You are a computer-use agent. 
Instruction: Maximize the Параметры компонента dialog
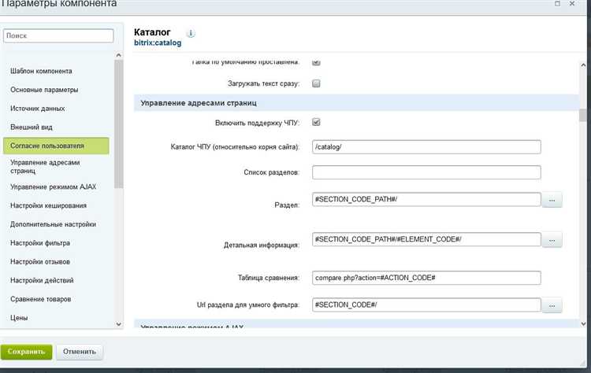tap(557, 3)
